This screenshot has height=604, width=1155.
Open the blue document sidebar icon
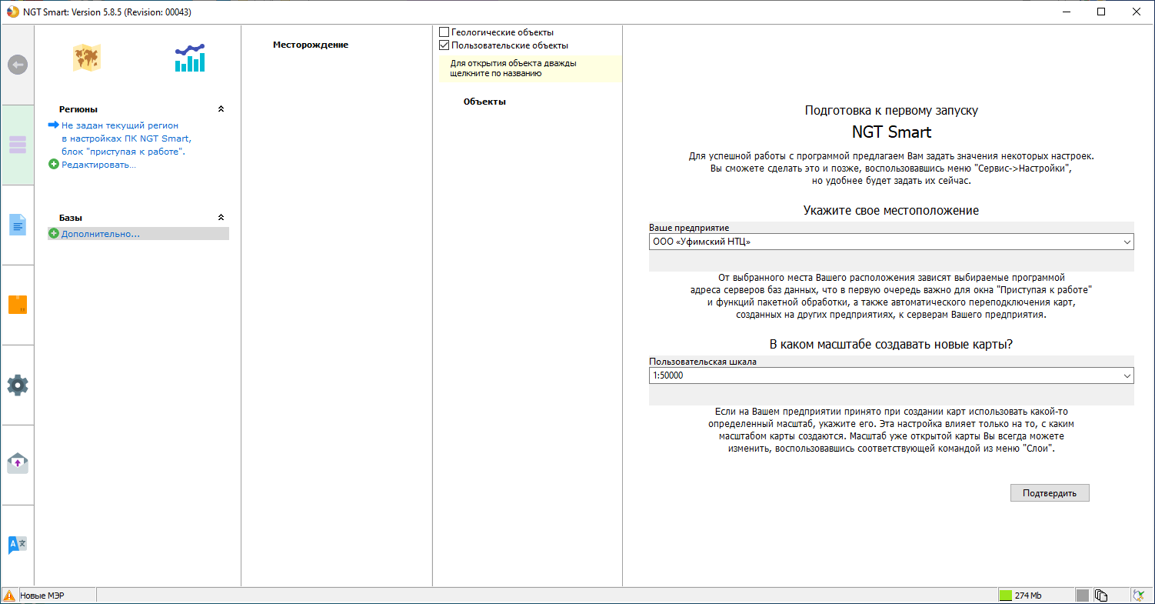click(18, 225)
